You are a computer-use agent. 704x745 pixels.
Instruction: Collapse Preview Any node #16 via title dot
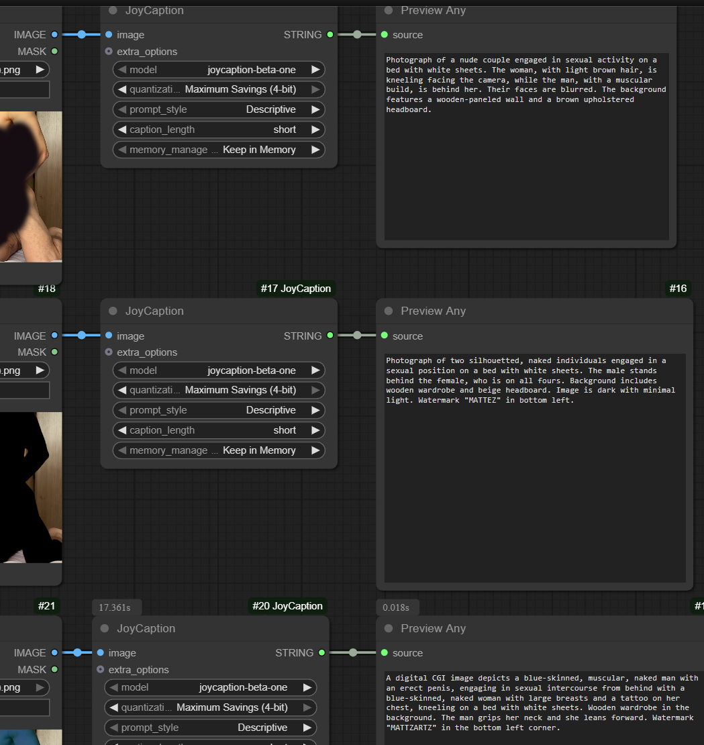tap(389, 311)
